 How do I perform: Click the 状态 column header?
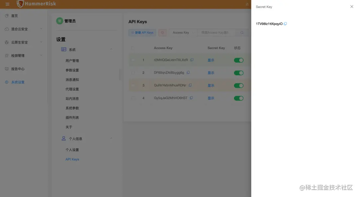pyautogui.click(x=237, y=48)
